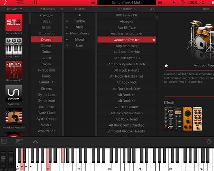Image resolution: width=214 pixels, height=171 pixels.
Task: Choose the Bass category
Action: [46, 21]
